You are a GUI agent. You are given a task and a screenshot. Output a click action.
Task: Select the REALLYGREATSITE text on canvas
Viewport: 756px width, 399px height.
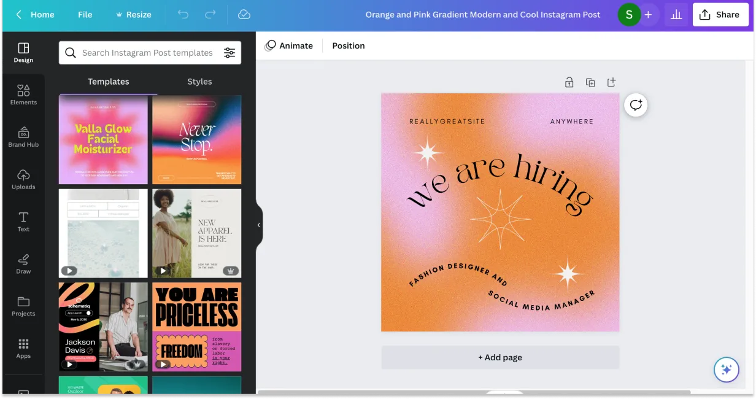click(x=447, y=122)
